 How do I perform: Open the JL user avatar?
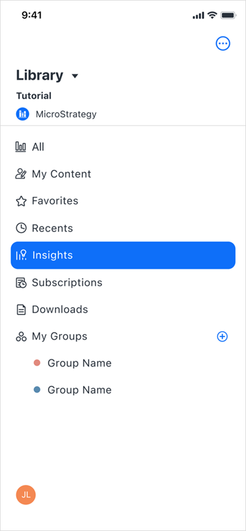click(x=26, y=495)
